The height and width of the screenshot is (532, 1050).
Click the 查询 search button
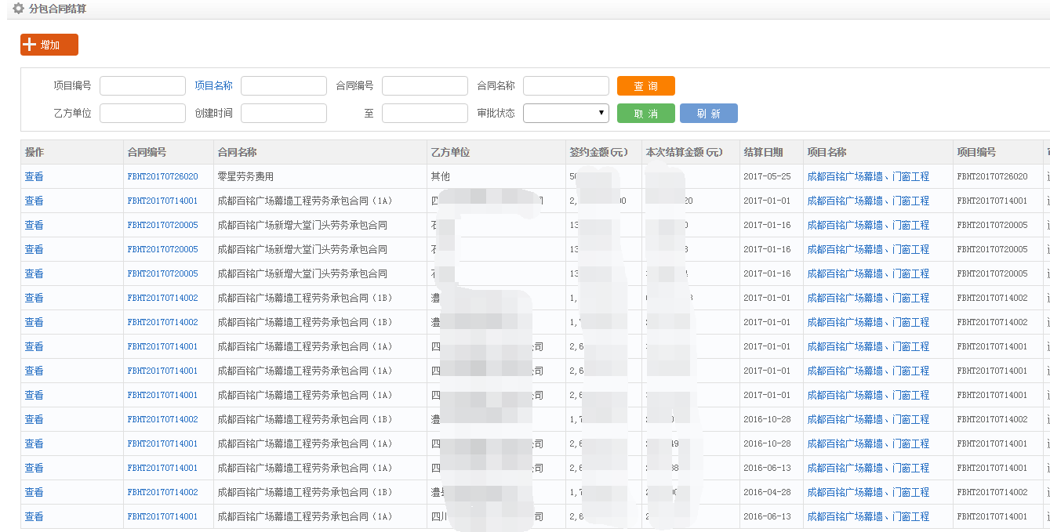click(645, 86)
